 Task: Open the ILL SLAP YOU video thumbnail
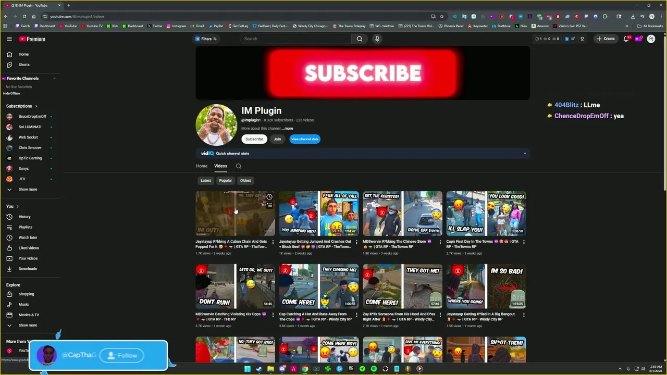click(486, 214)
